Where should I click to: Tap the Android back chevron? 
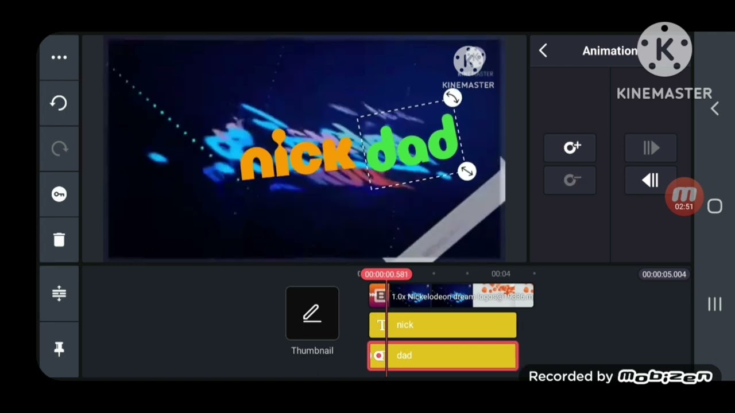pos(715,108)
